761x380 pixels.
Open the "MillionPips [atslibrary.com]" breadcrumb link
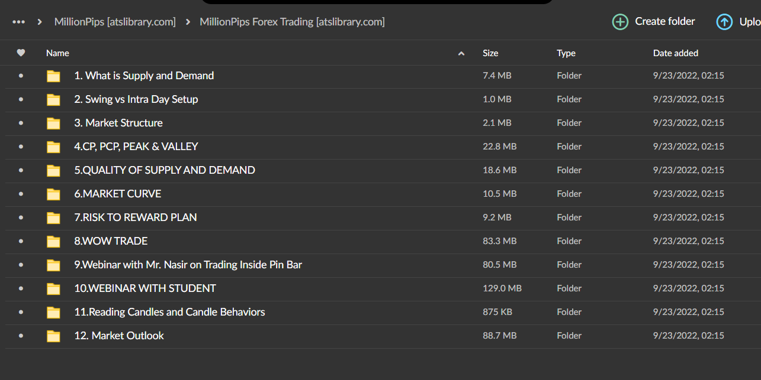tap(114, 21)
